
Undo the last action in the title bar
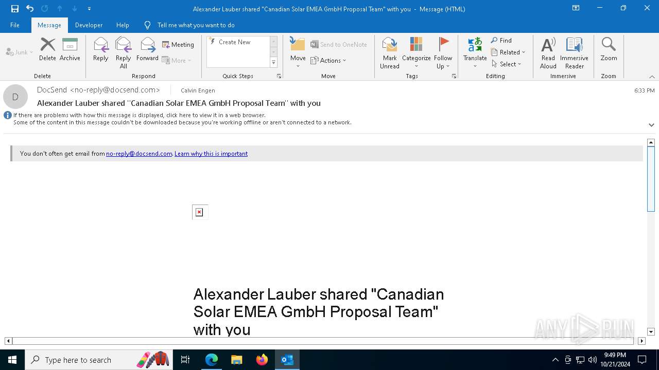point(30,9)
